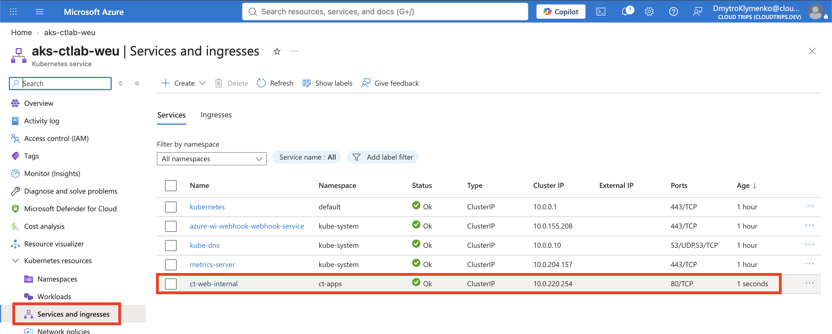Viewport: 832px width, 334px height.
Task: Check the ct-web-internal row checkbox
Action: click(171, 284)
